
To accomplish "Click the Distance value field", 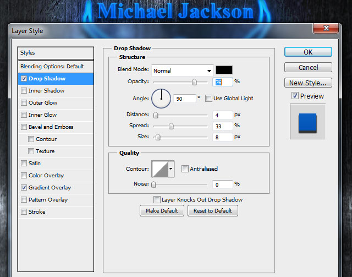I will [x=223, y=115].
